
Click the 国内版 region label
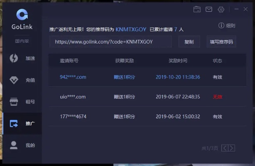(x=22, y=41)
